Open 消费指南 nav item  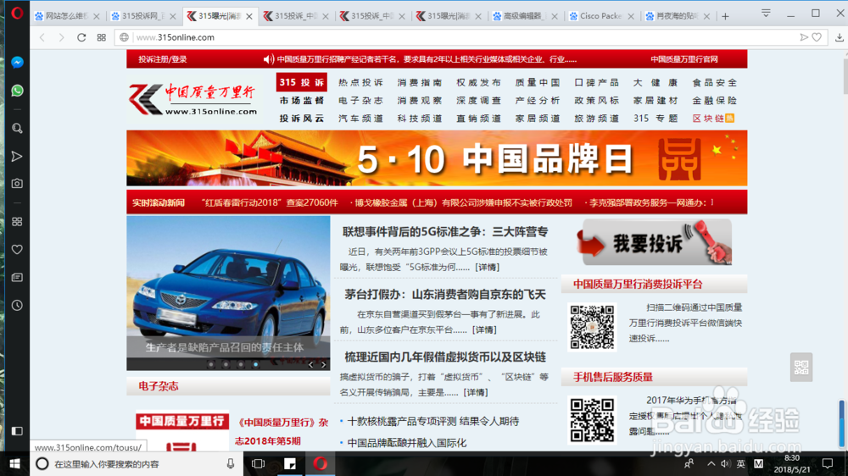420,83
